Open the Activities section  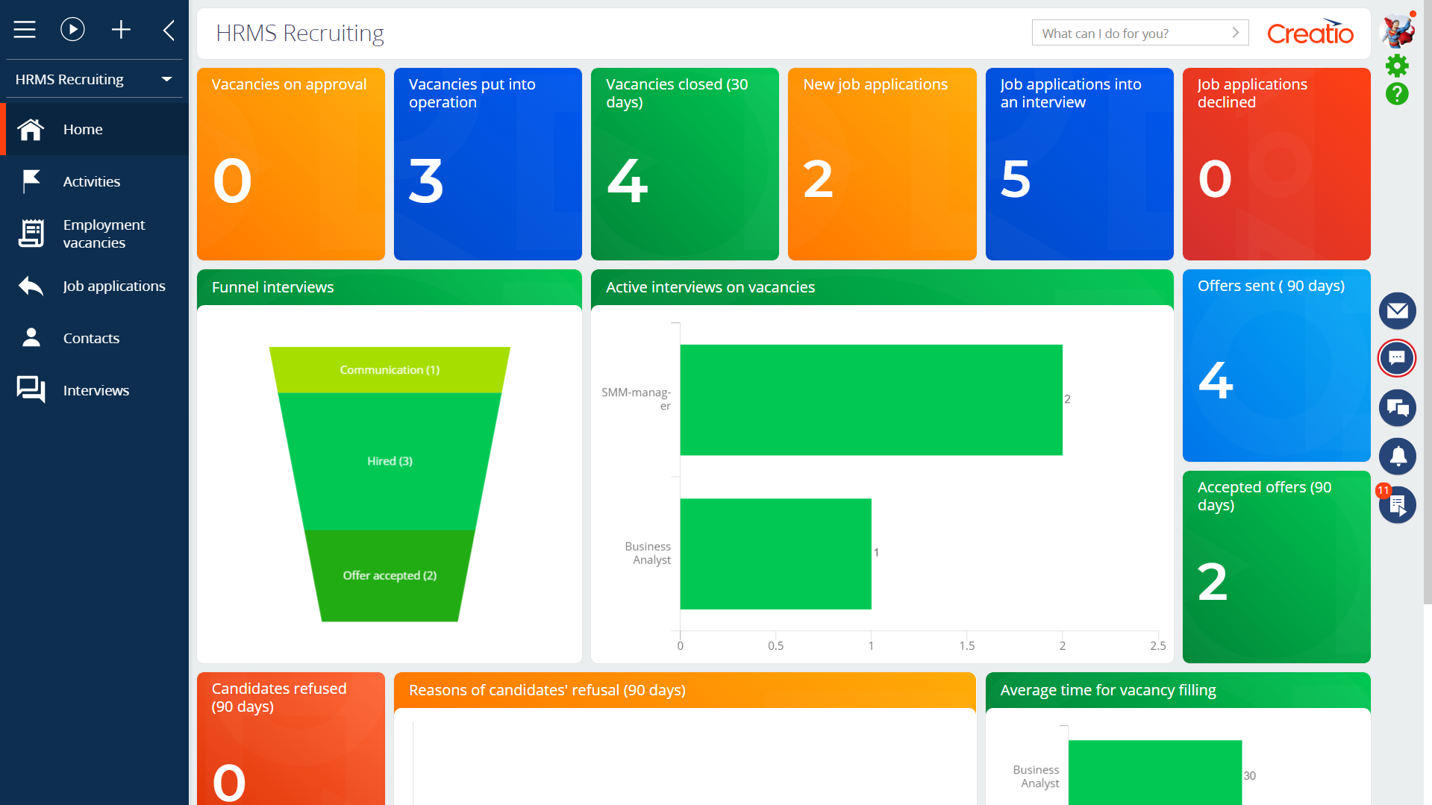coord(91,181)
